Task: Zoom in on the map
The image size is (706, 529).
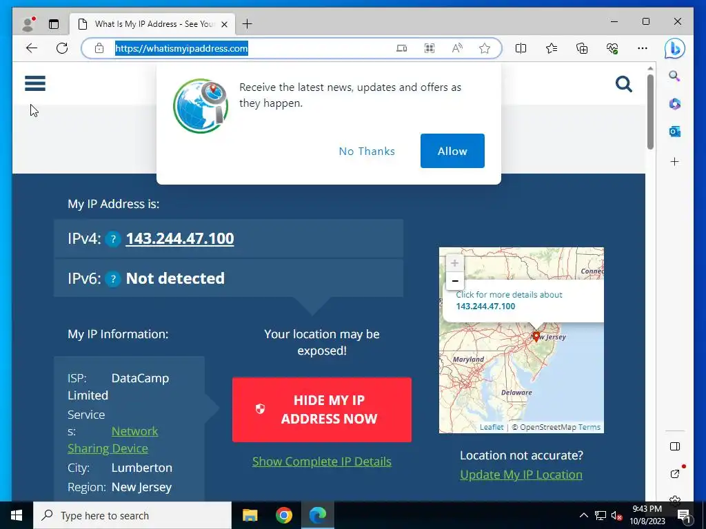Action: tap(455, 263)
